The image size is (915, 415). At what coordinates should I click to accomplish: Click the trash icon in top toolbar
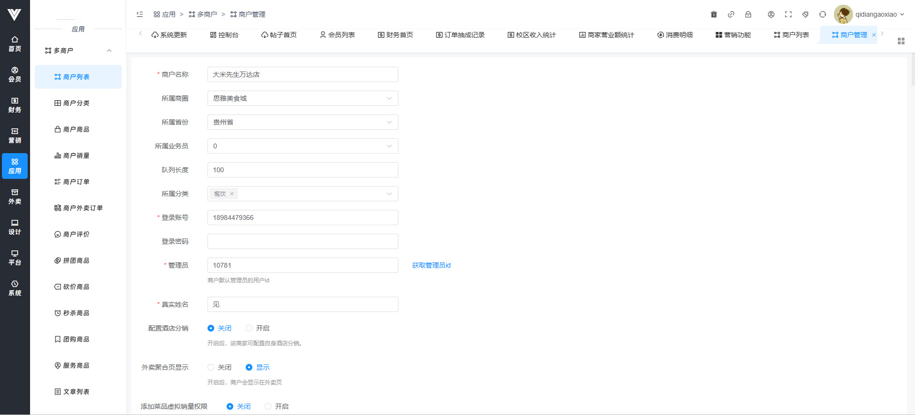(x=714, y=14)
